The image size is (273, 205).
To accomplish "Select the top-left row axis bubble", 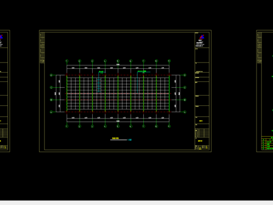I will pos(51,75).
